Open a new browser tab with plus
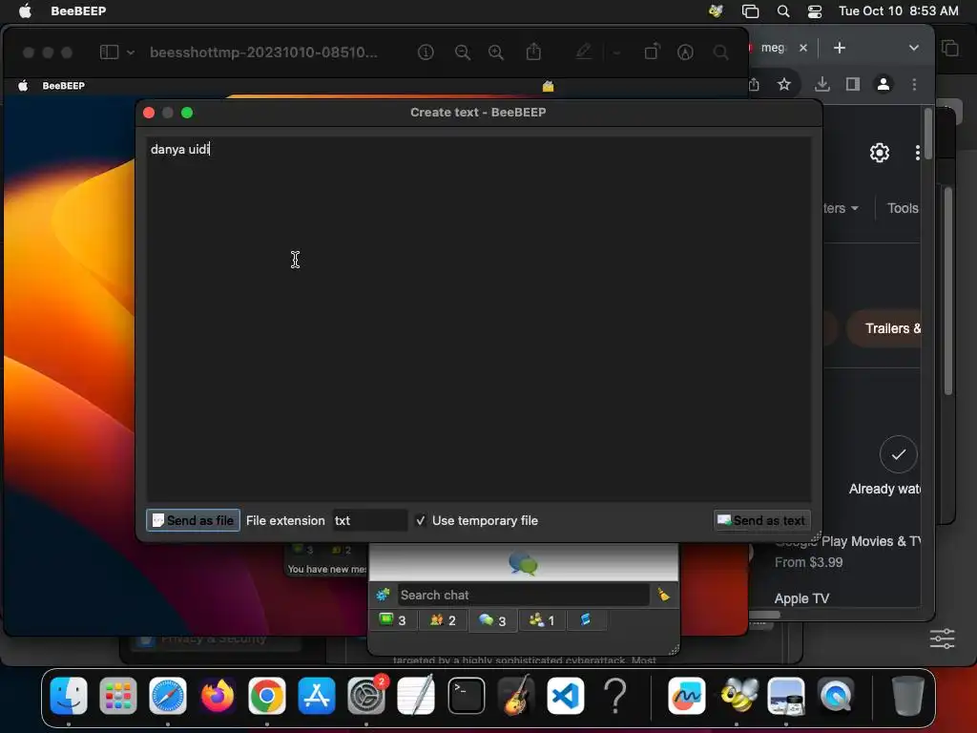 pyautogui.click(x=840, y=48)
